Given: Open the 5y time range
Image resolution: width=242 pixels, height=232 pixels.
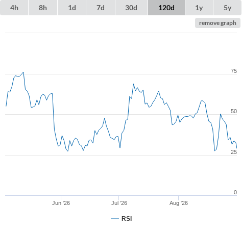Looking at the screenshot, I should [227, 8].
